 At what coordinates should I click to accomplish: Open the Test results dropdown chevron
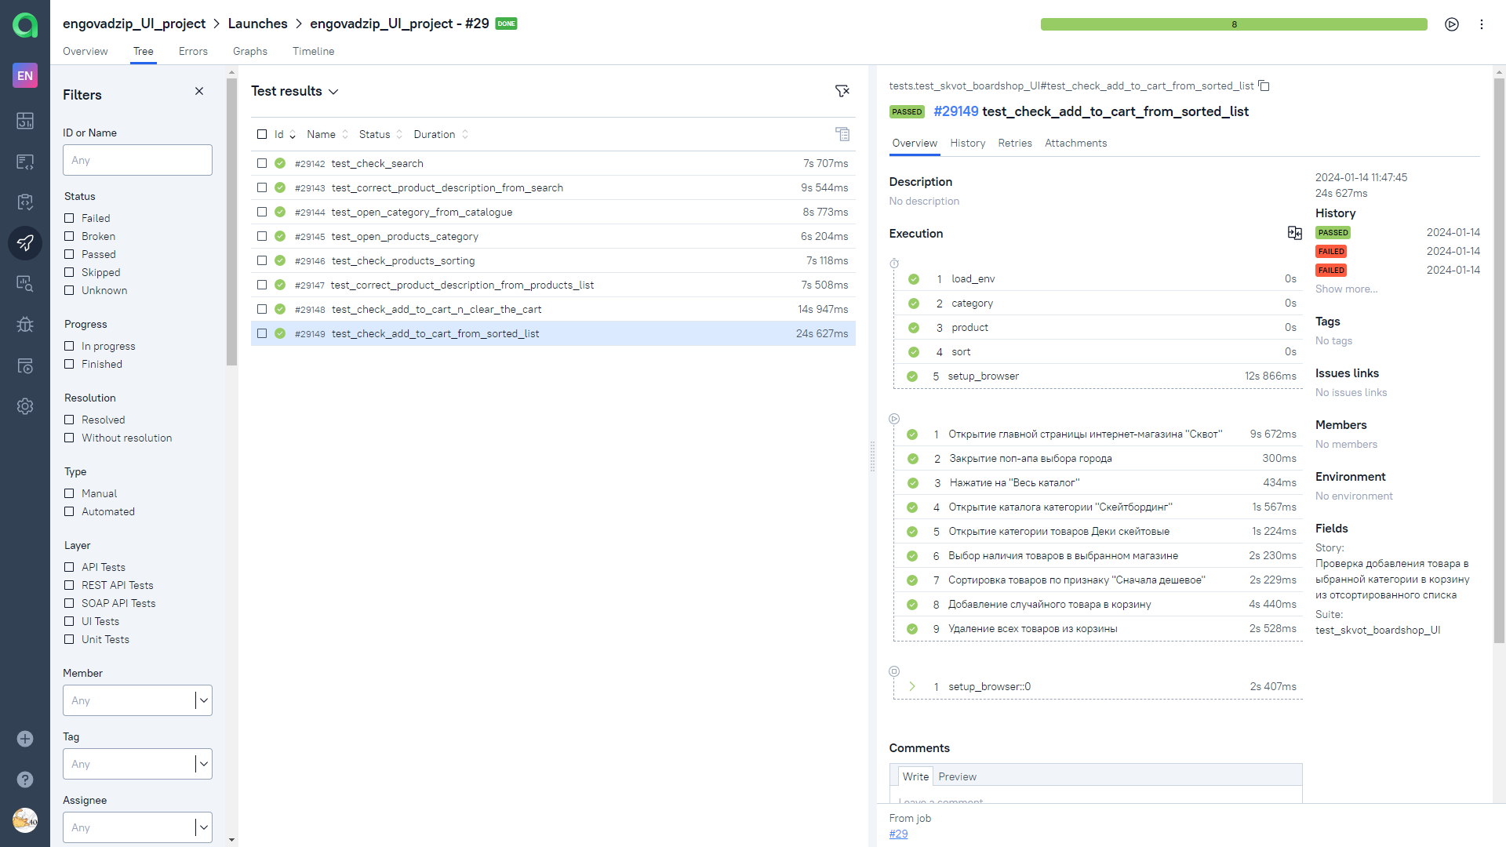(x=333, y=92)
